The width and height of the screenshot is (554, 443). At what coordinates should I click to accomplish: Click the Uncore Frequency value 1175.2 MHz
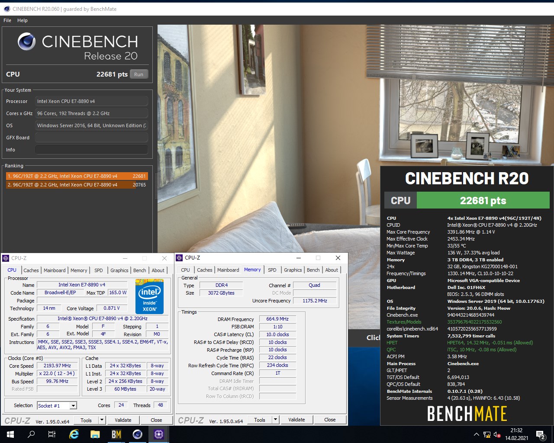tap(315, 301)
